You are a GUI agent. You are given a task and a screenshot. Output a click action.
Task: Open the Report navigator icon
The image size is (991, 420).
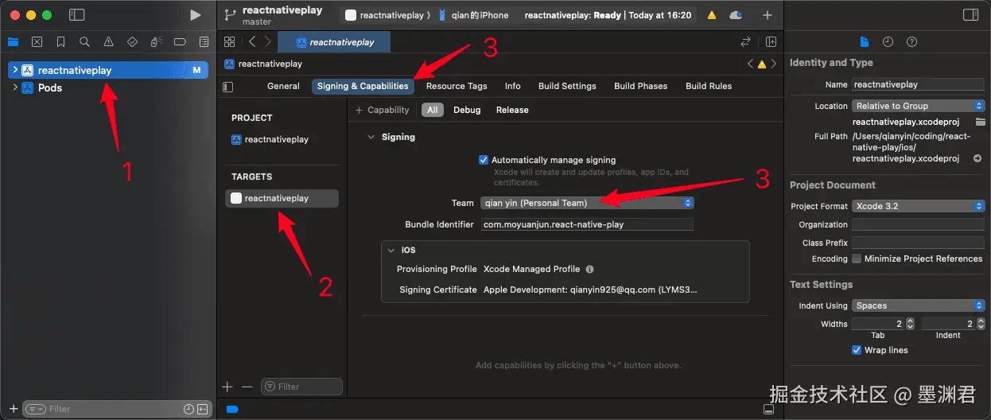click(x=204, y=41)
